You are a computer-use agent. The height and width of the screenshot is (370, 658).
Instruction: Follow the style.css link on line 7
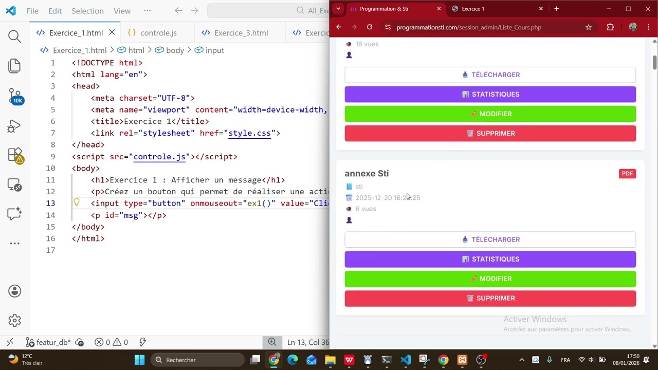pos(249,133)
